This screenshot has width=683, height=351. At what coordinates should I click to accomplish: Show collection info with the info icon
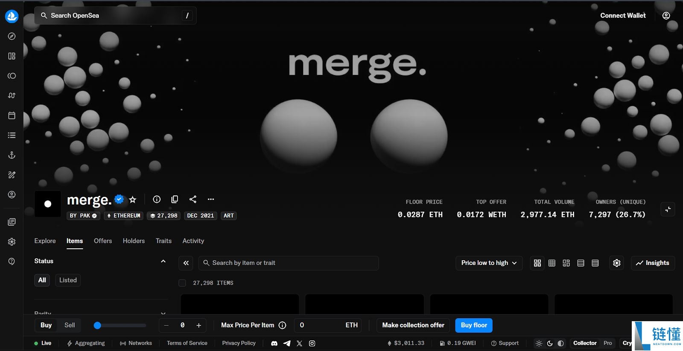click(x=157, y=199)
